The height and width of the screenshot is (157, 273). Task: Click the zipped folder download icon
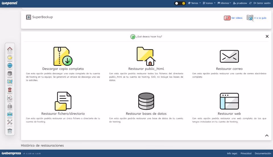coord(63,56)
